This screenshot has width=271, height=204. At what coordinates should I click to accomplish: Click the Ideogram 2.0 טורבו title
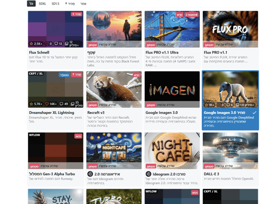click(169, 174)
